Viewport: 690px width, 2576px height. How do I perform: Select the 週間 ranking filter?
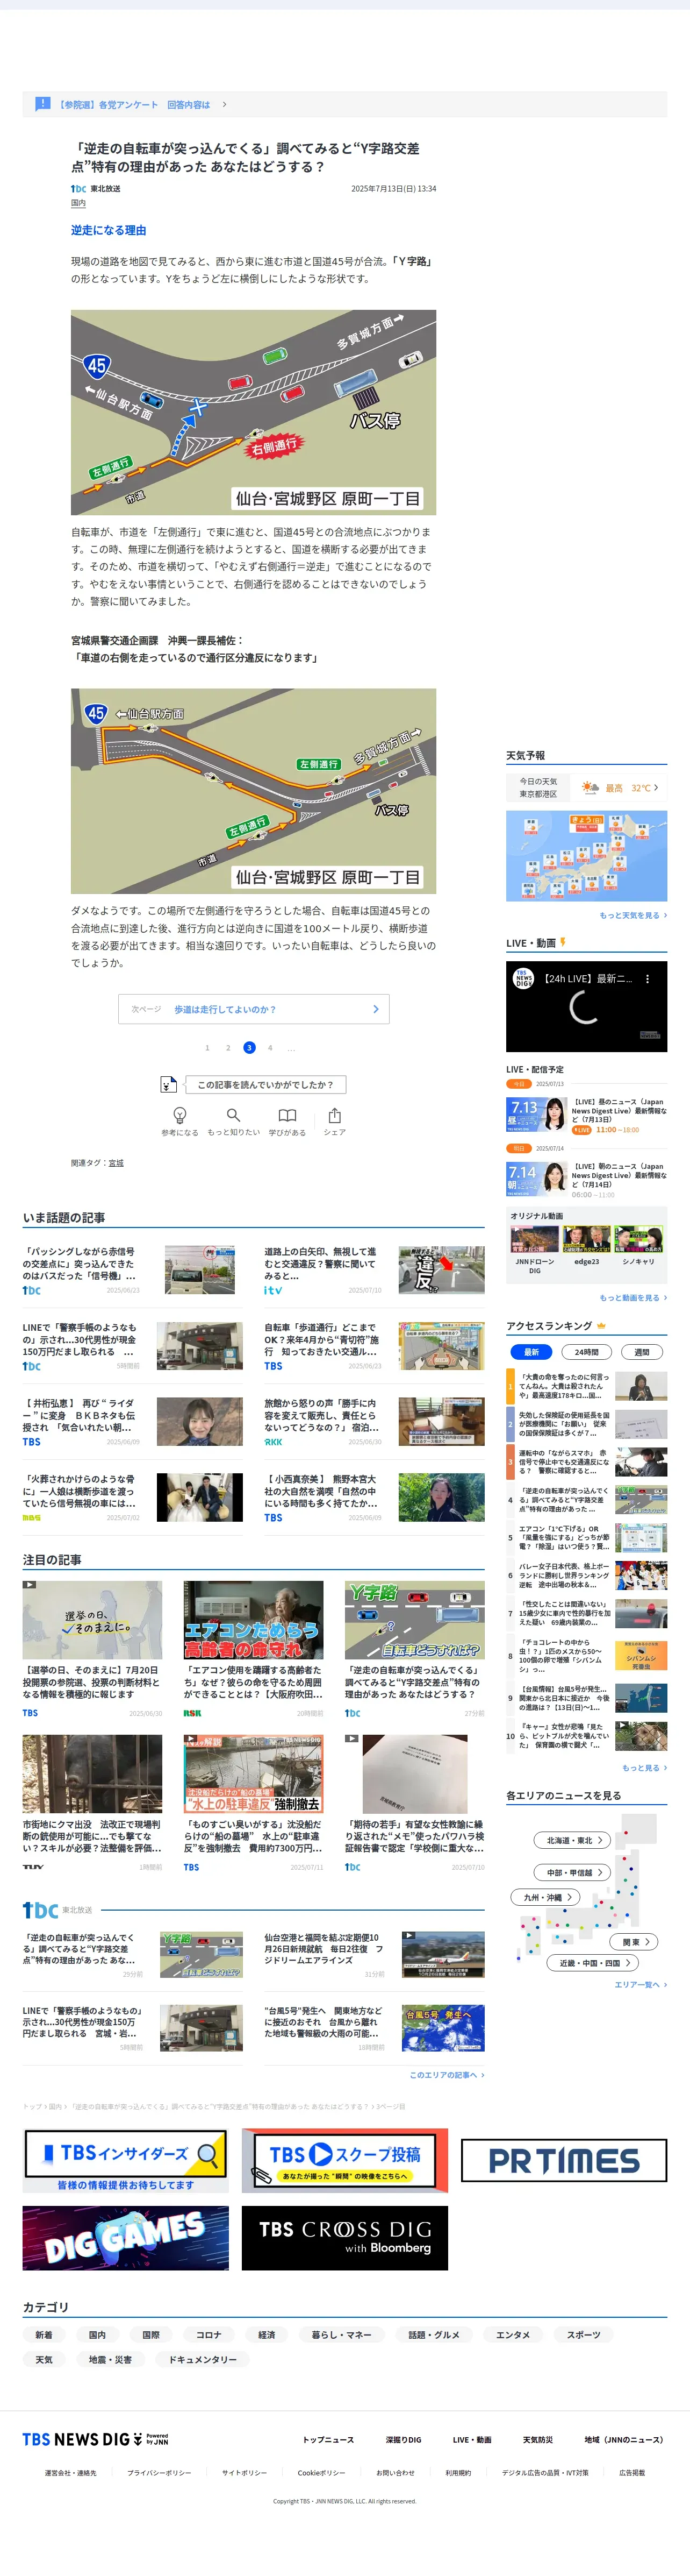tap(642, 1352)
